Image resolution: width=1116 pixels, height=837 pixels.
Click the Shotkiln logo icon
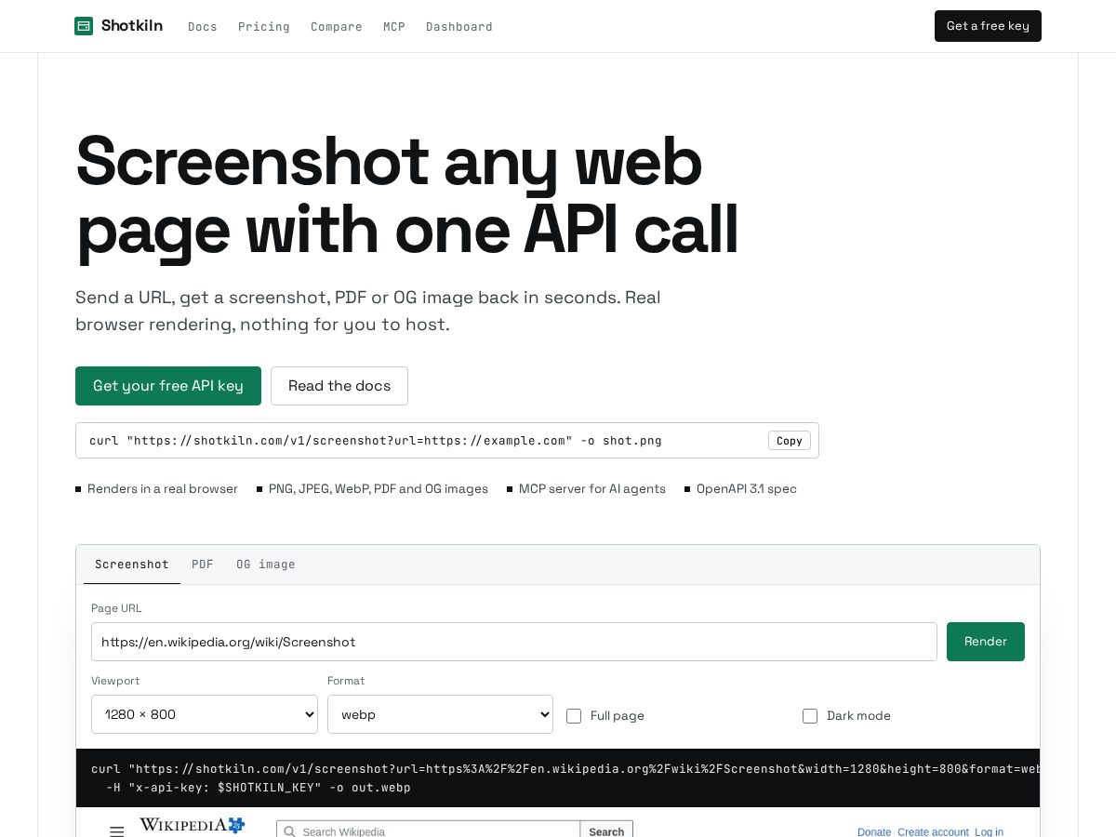tap(84, 26)
